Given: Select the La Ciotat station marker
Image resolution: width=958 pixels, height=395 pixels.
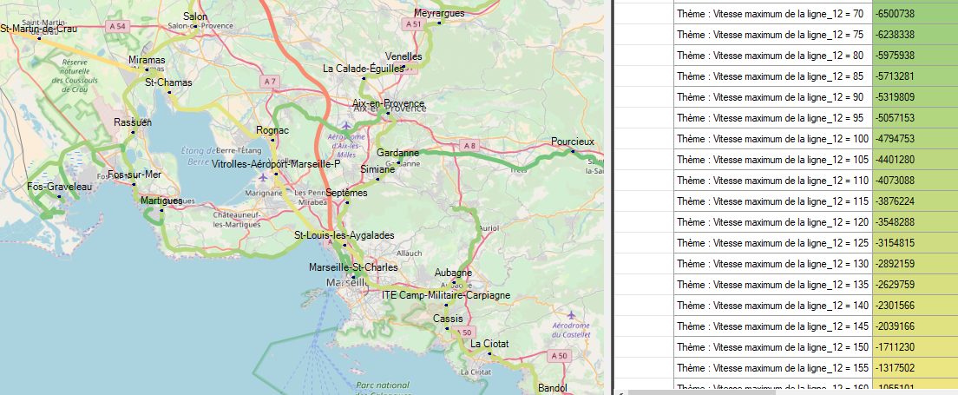Looking at the screenshot, I should tap(490, 353).
